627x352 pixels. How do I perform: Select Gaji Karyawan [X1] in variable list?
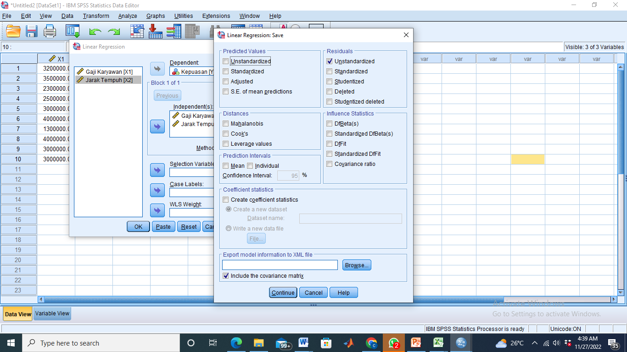(109, 72)
